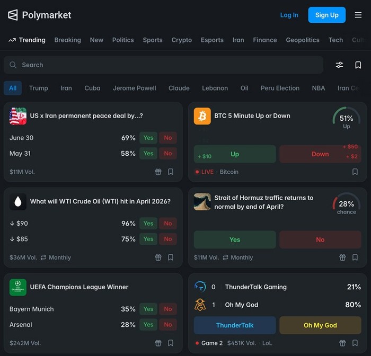Select Yes for Bayern Munich
Viewport: 371px width, 356px height.
click(x=148, y=309)
